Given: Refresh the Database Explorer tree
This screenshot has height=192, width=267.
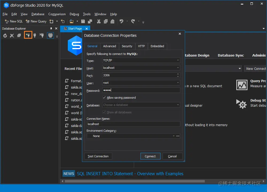Looking at the screenshot, I should 5,35.
